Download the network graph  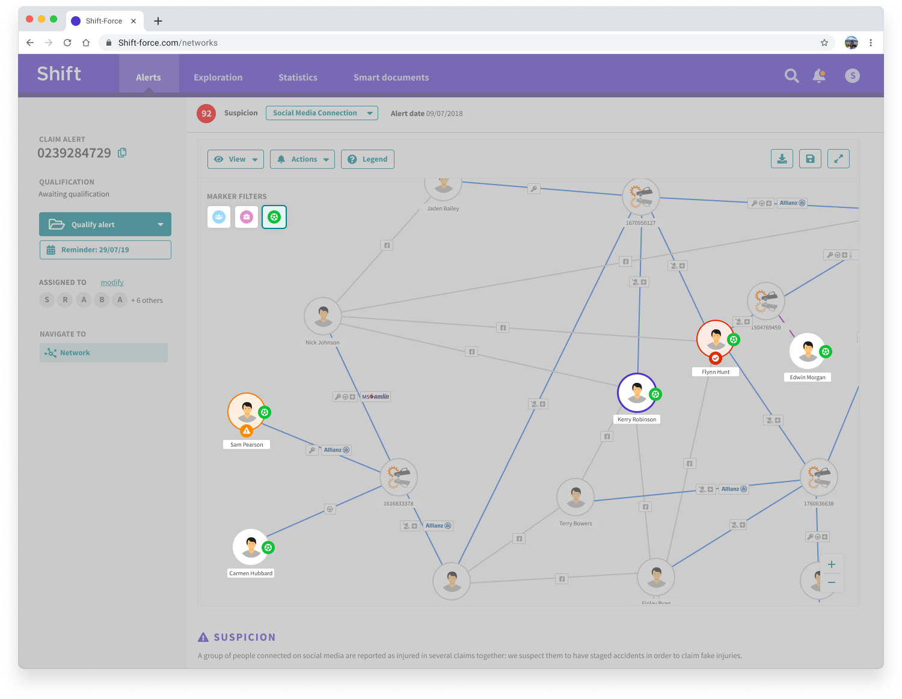[782, 159]
